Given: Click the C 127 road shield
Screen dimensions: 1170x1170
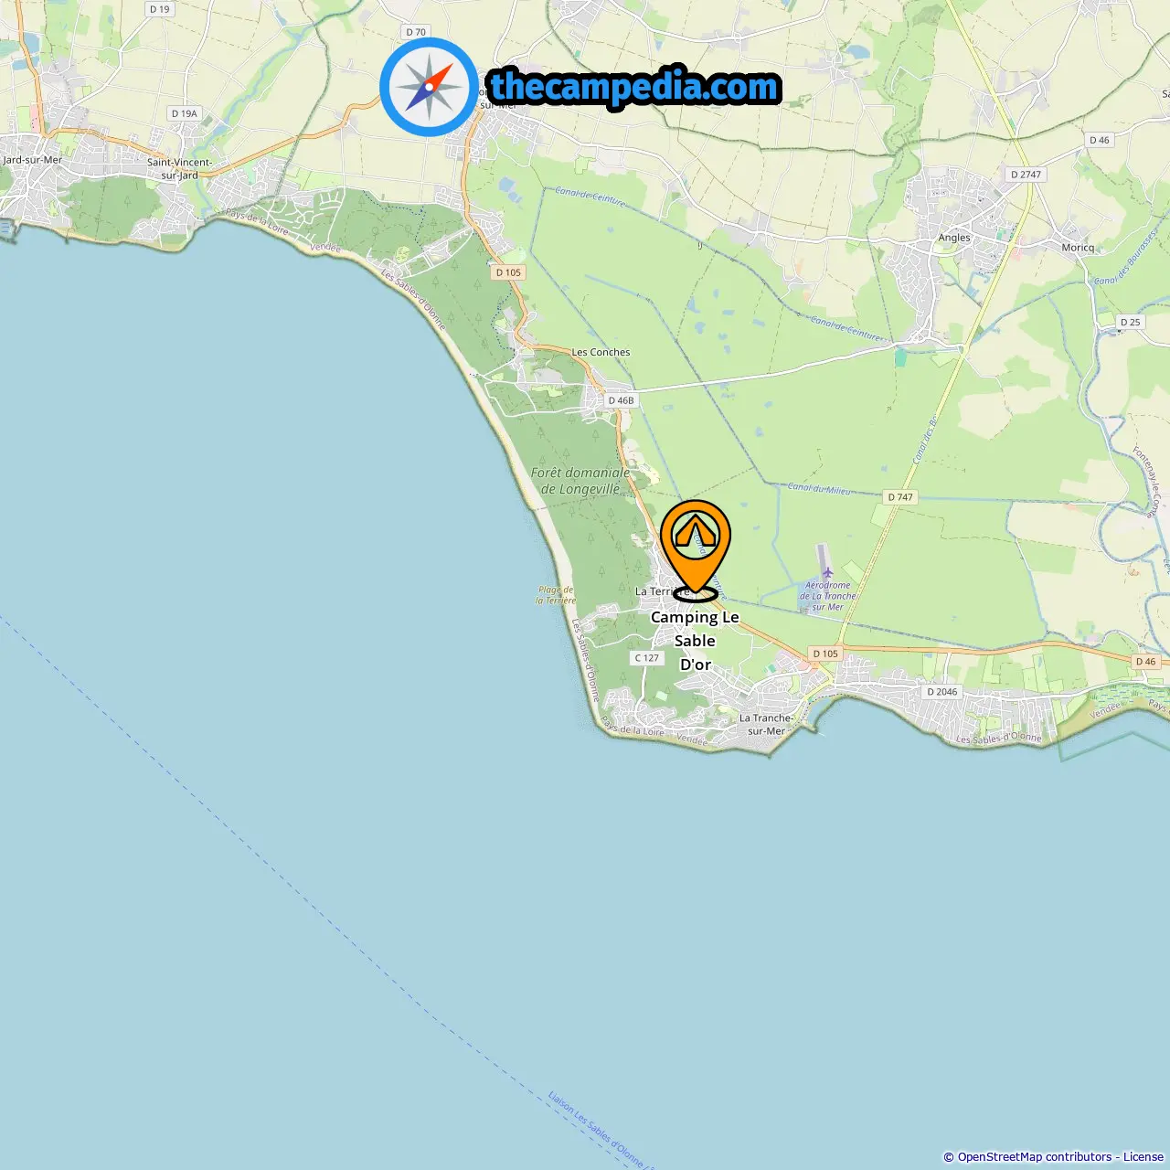Looking at the screenshot, I should 647,658.
